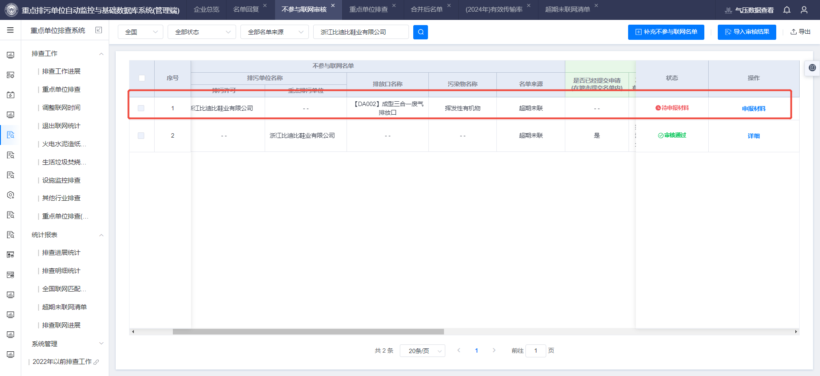Focus the company name search field
This screenshot has width=820, height=376.
361,32
